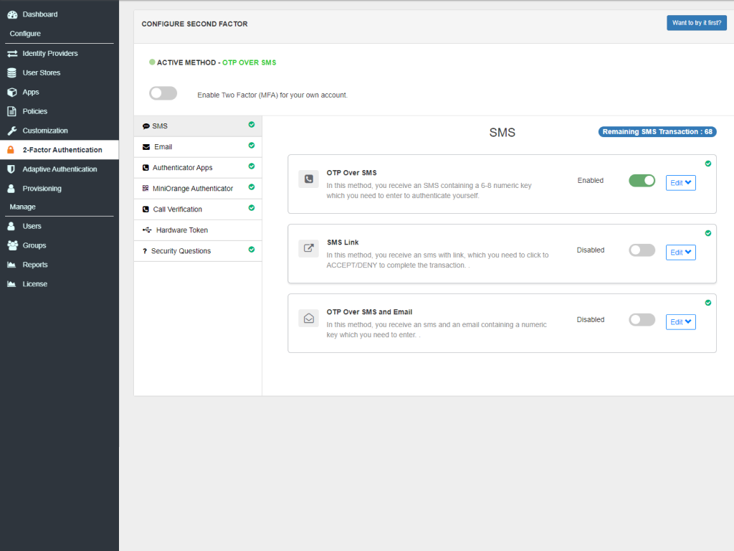
Task: Click the Dashboard gauge icon in sidebar
Action: [11, 14]
